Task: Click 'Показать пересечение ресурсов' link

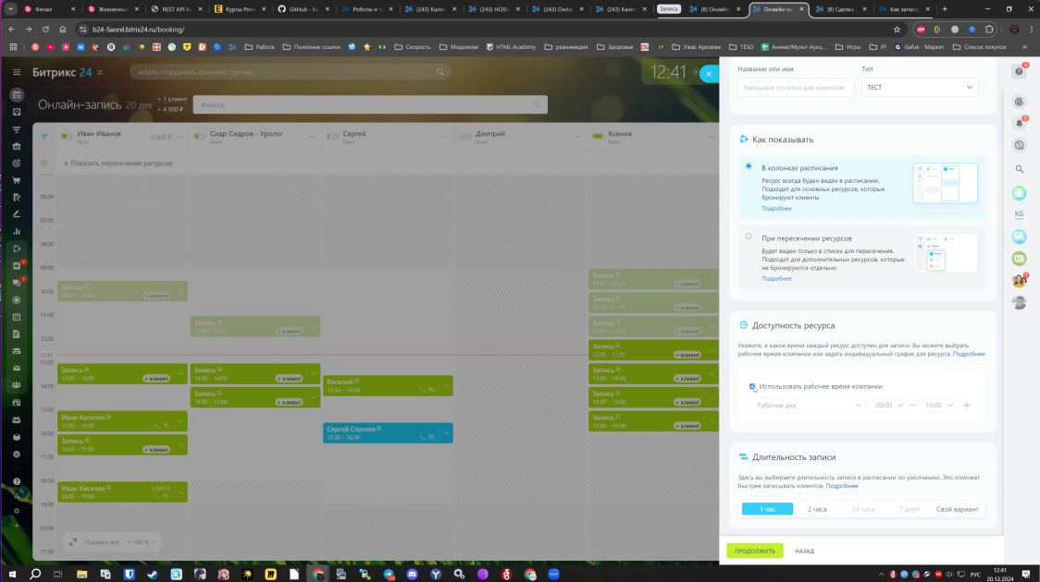Action: point(118,163)
